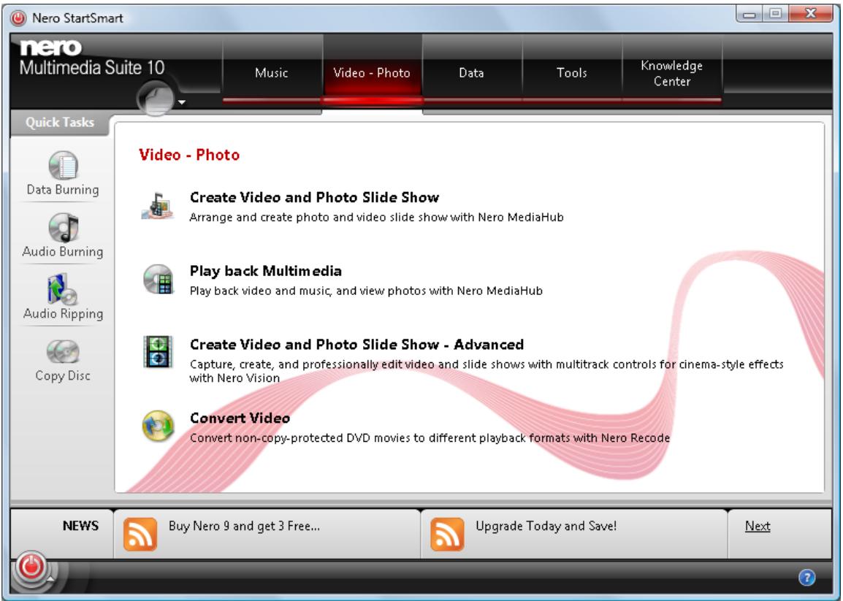
Task: Click the Next news link
Action: [758, 526]
